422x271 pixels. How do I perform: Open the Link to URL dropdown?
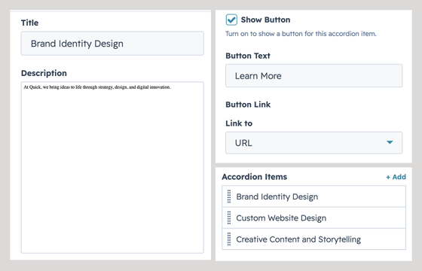313,142
